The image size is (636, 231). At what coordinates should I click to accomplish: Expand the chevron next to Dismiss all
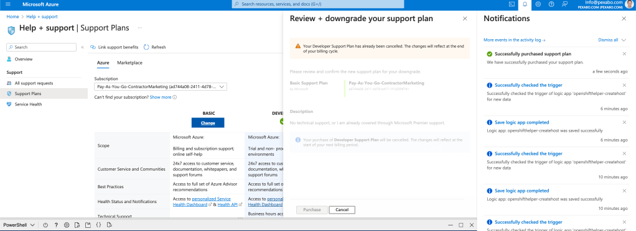coord(624,40)
